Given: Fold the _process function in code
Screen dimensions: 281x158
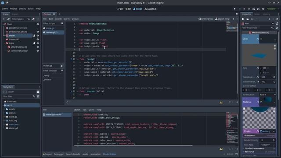Looking at the screenshot, I should (x=78, y=91).
